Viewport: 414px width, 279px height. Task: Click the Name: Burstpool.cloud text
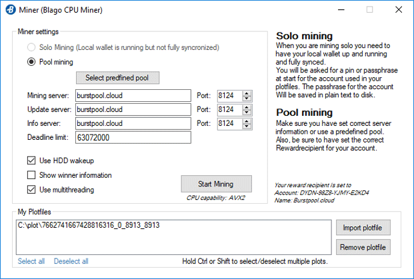[304, 200]
